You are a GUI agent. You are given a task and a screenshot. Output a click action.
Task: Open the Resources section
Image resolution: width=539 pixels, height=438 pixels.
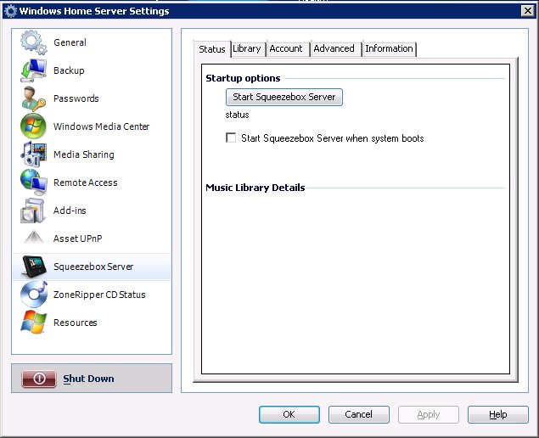pyautogui.click(x=92, y=323)
